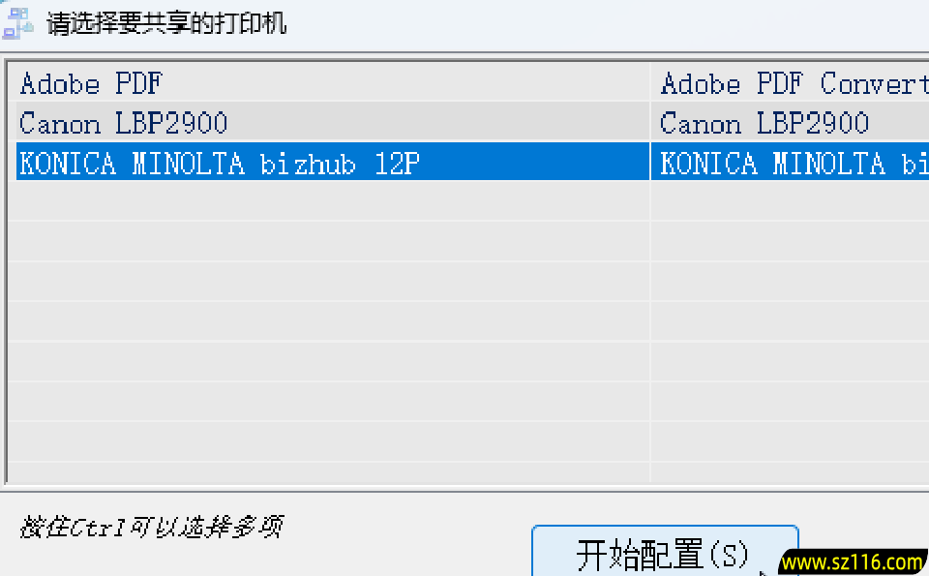Image resolution: width=929 pixels, height=576 pixels.
Task: Click the 按住Ctrl可以选择多项 hint text
Action: [151, 529]
